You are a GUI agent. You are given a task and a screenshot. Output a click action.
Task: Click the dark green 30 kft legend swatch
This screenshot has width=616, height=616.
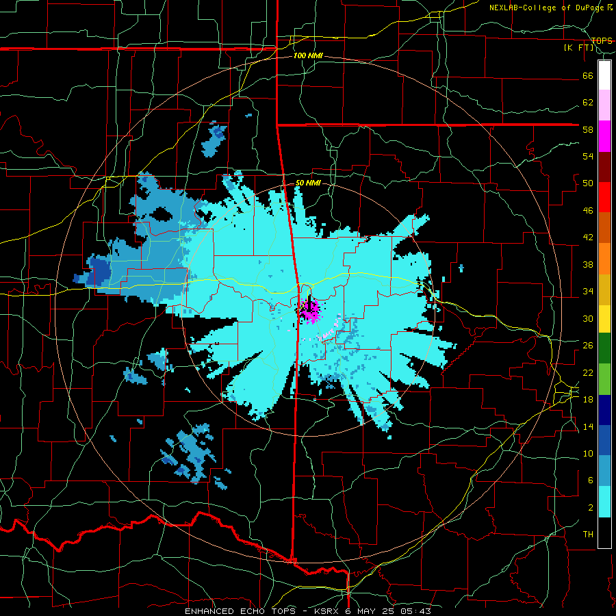[604, 348]
